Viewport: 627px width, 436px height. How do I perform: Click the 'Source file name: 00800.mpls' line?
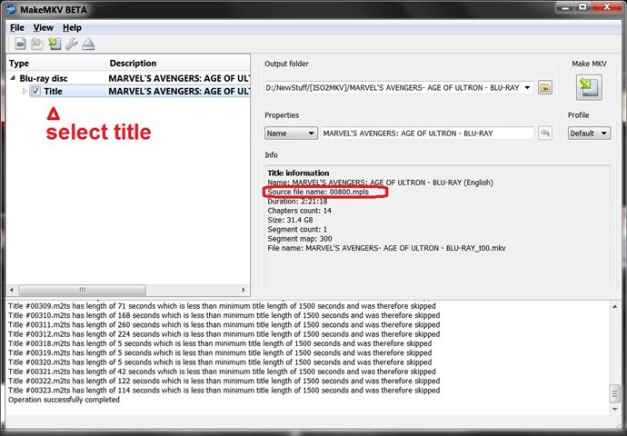pyautogui.click(x=318, y=192)
